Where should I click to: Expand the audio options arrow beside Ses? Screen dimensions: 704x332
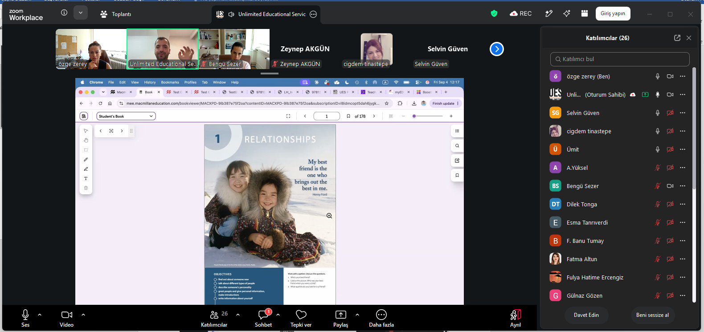coord(40,315)
